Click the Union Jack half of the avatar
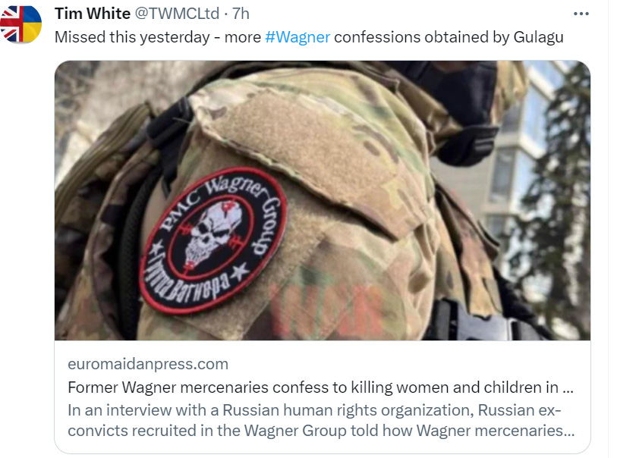 [x=11, y=24]
